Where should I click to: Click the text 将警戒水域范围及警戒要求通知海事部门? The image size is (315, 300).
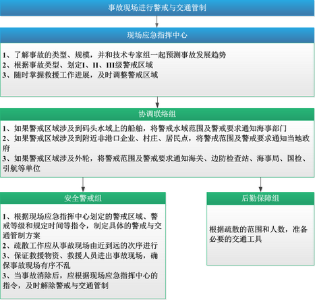pyautogui.click(x=219, y=128)
